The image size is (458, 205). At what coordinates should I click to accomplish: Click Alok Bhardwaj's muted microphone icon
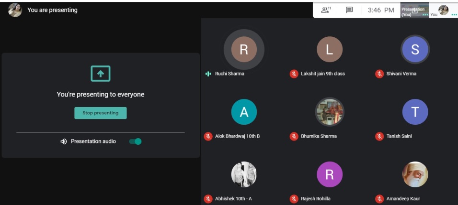(x=208, y=136)
